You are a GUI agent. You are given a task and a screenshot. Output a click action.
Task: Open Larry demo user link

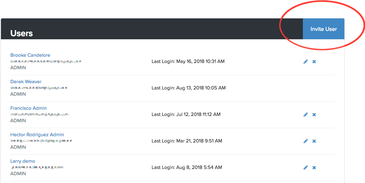[x=22, y=161]
